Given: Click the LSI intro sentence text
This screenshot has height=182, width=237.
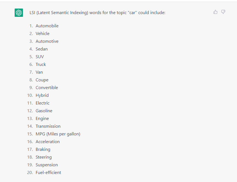Looking at the screenshot, I should (98, 13).
